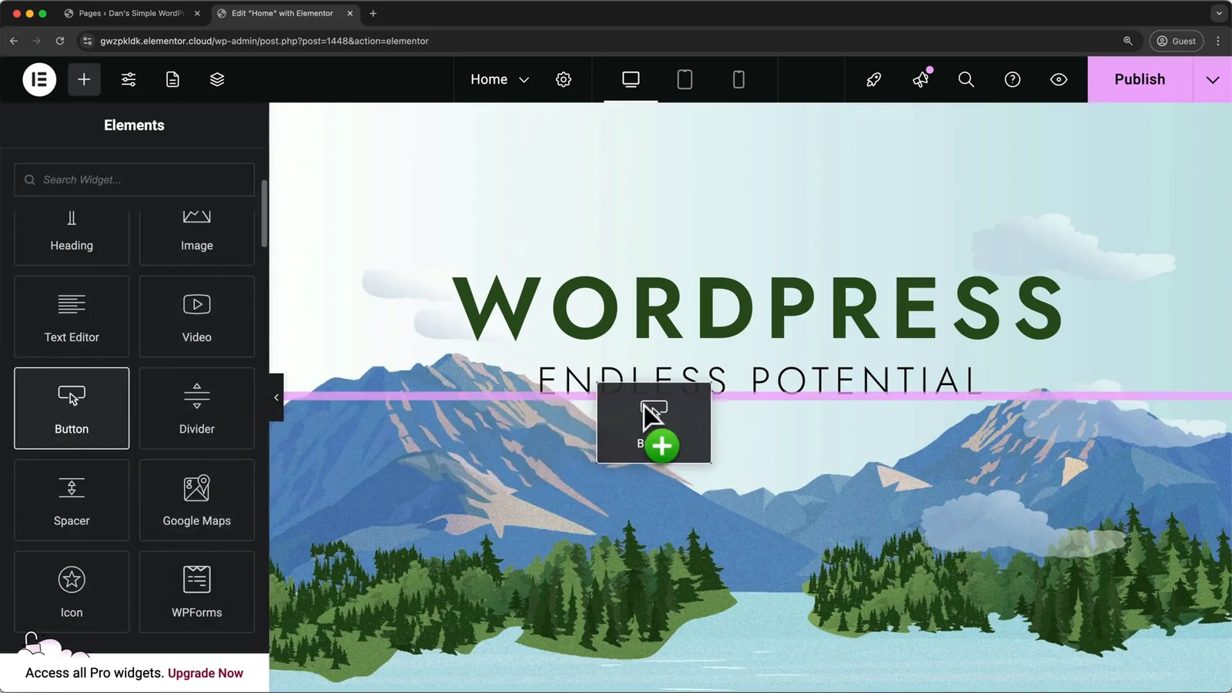Open the Finder search icon

coord(966,79)
